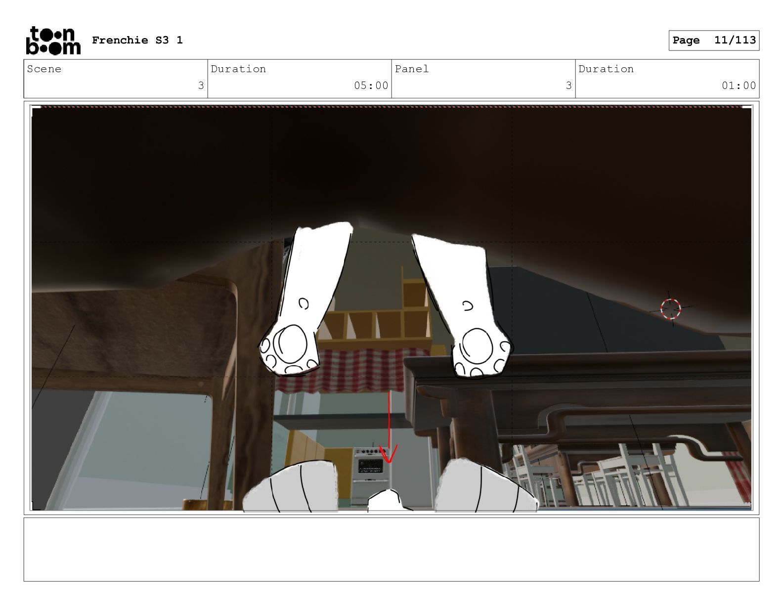Click the storyboard panel image
Screen dimensions: 783x605
pos(391,308)
